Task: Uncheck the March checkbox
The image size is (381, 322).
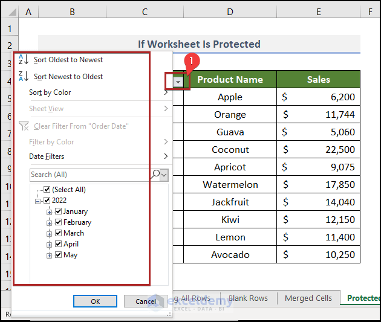Action: click(x=58, y=233)
